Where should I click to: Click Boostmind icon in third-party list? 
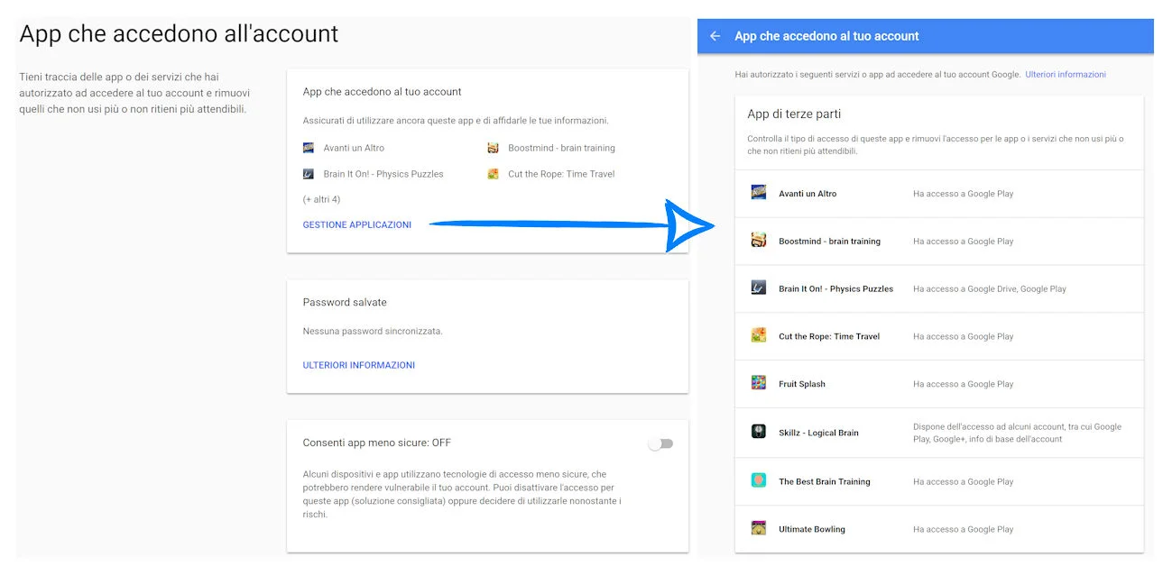(x=759, y=241)
